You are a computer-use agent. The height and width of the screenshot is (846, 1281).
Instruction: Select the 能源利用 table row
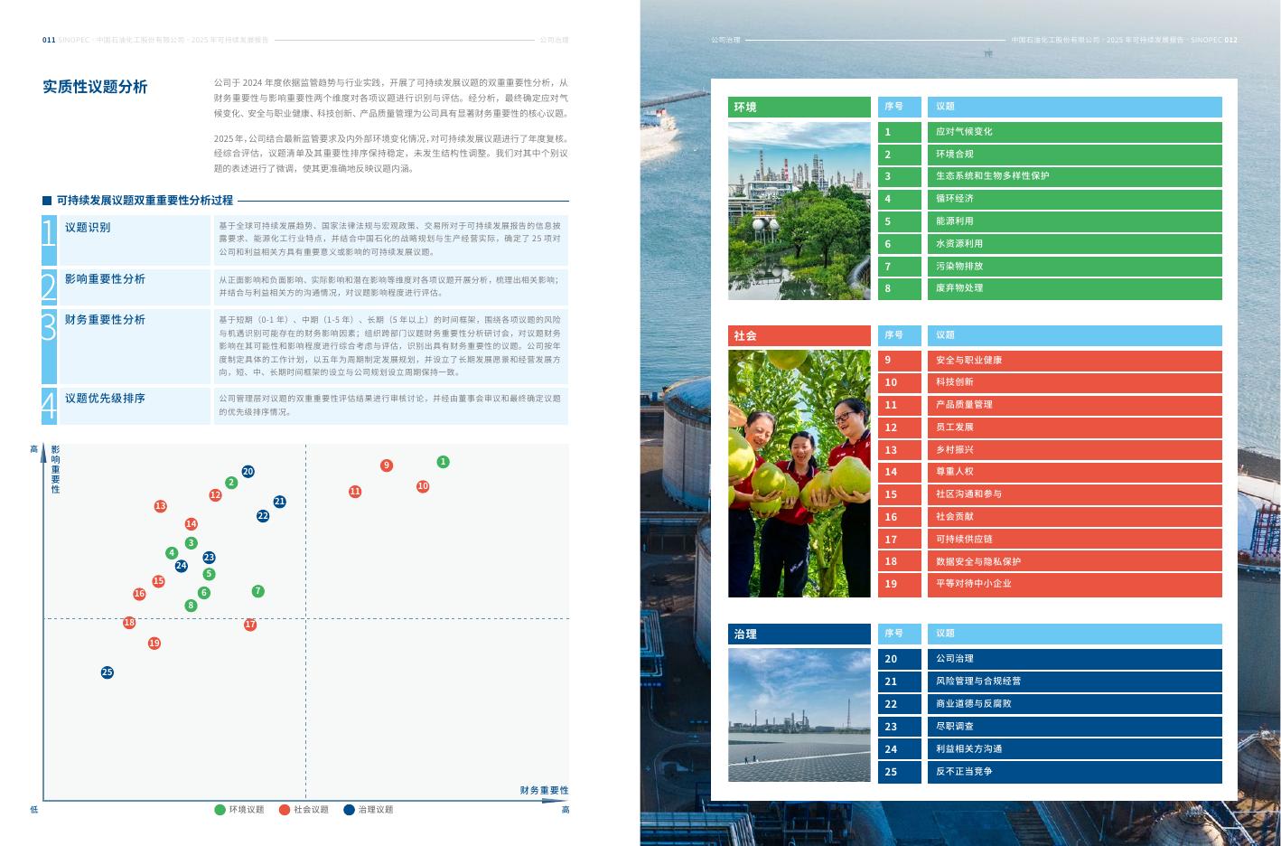[1050, 221]
